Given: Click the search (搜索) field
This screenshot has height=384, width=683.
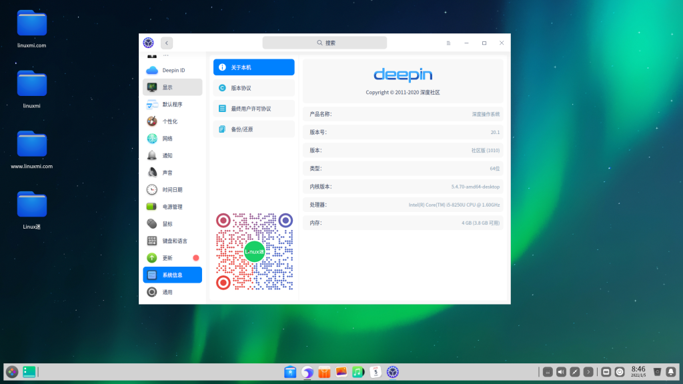Looking at the screenshot, I should tap(325, 43).
